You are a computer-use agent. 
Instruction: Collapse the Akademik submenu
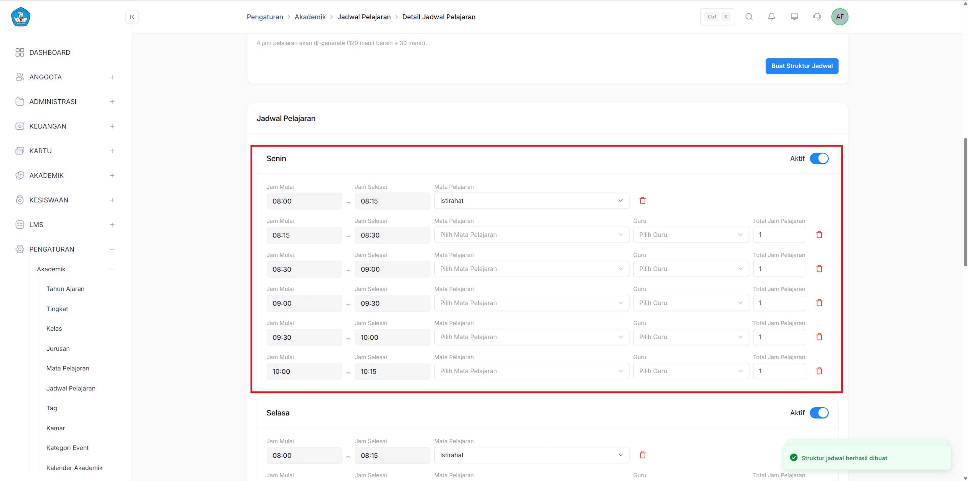(112, 269)
